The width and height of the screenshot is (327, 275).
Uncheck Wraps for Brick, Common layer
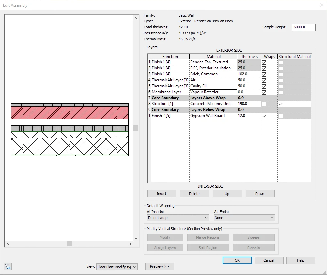point(264,74)
